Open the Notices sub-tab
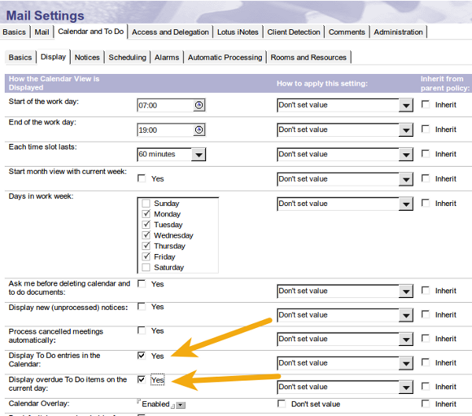This screenshot has width=472, height=416. pyautogui.click(x=87, y=57)
